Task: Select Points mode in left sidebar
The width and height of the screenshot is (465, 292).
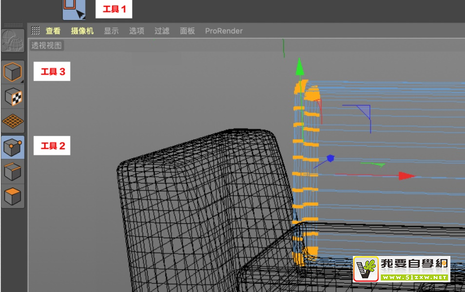Action: tap(13, 146)
